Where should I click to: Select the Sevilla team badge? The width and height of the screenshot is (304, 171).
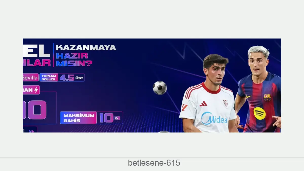point(30,78)
